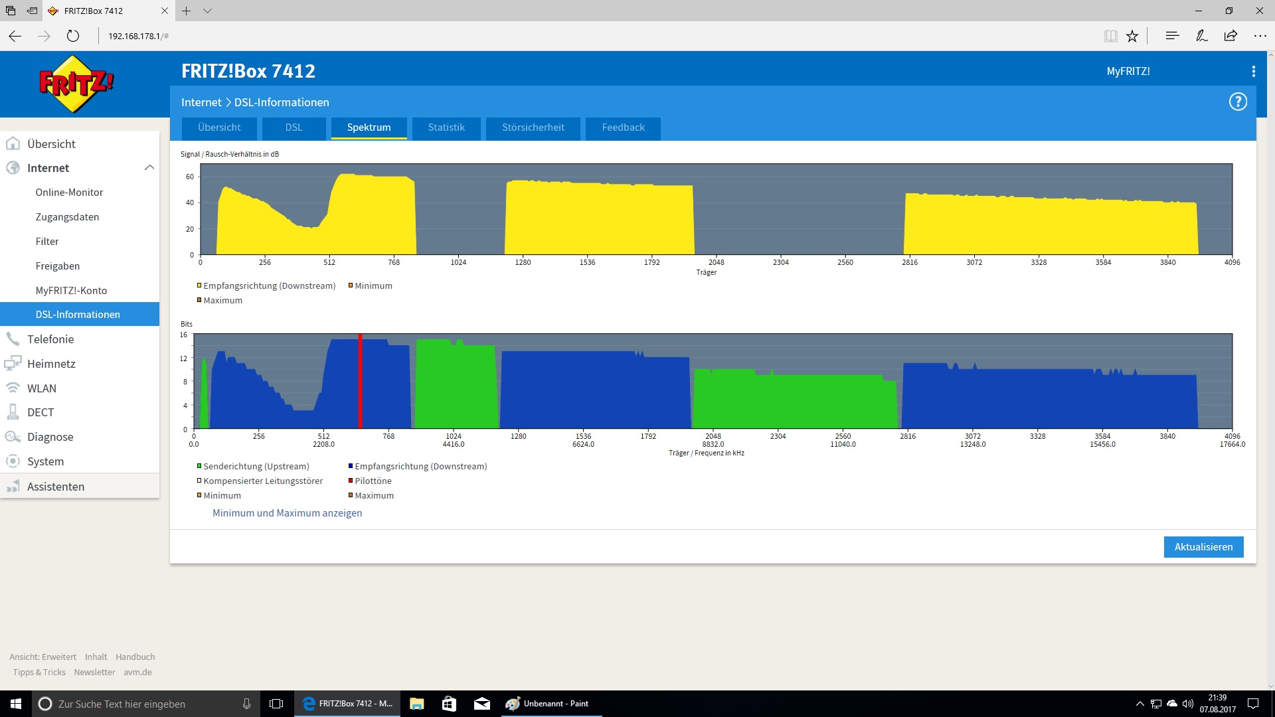This screenshot has width=1275, height=717.
Task: Select Online-Monitor in the sidebar
Action: tap(69, 193)
